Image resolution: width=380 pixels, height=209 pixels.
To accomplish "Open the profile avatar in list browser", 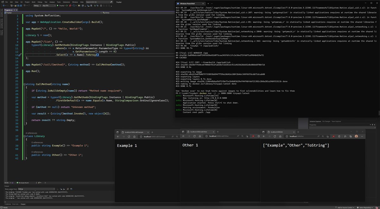I will pyautogui.click(x=356, y=136).
